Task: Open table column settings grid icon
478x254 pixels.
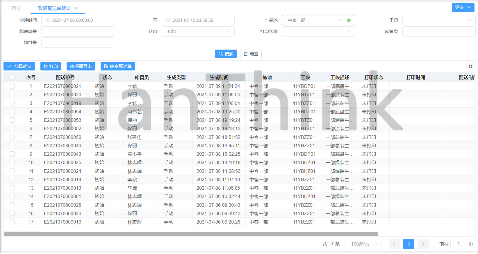Action: 470,66
